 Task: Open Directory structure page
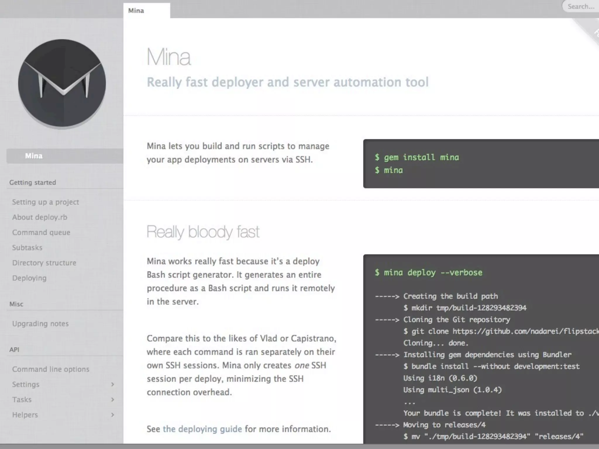[x=44, y=263]
